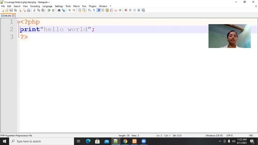Toggle file monitoring eye icon
258x145 pixels.
point(120,10)
